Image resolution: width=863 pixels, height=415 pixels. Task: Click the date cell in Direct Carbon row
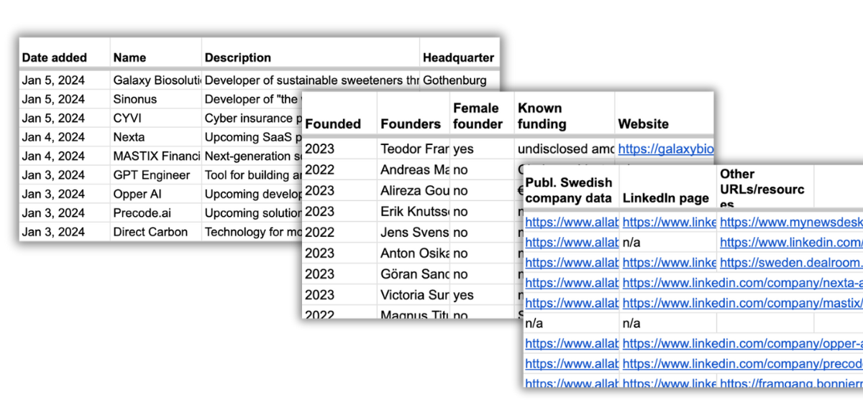[65, 232]
